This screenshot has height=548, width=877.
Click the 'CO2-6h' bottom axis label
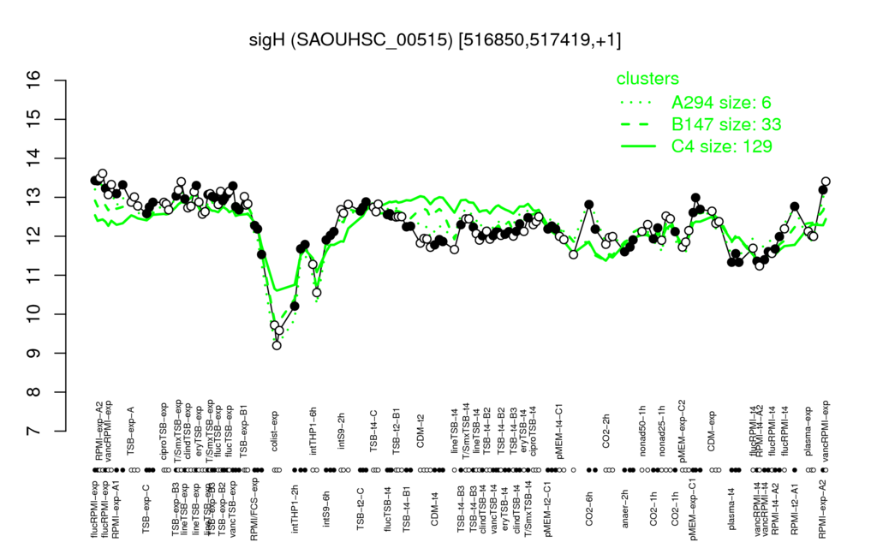[x=588, y=508]
